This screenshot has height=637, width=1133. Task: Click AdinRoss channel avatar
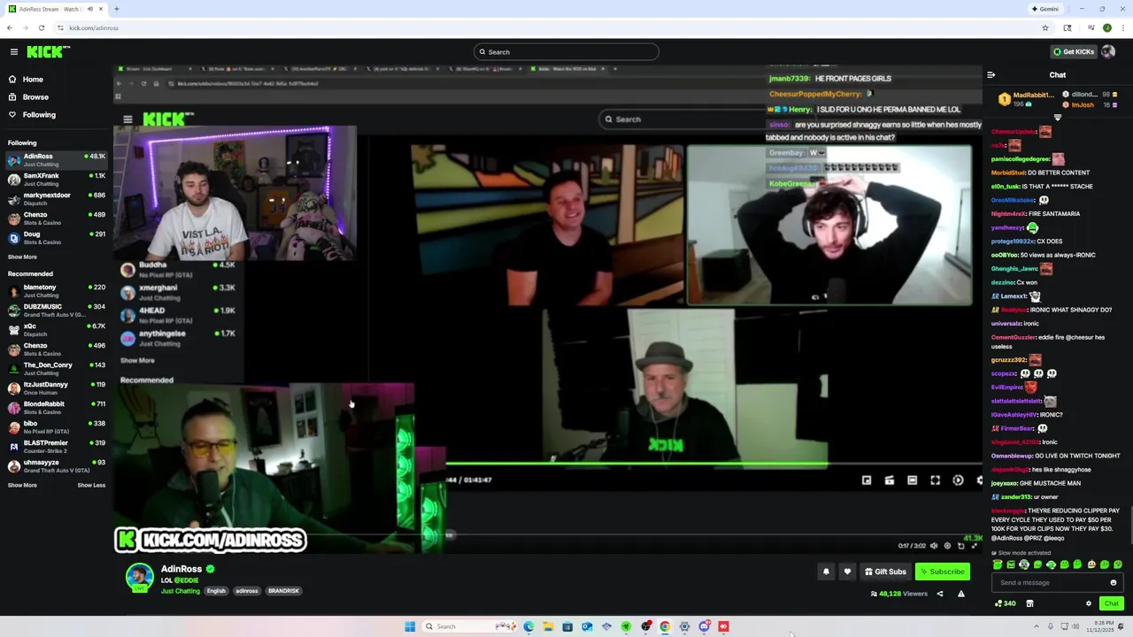[139, 578]
